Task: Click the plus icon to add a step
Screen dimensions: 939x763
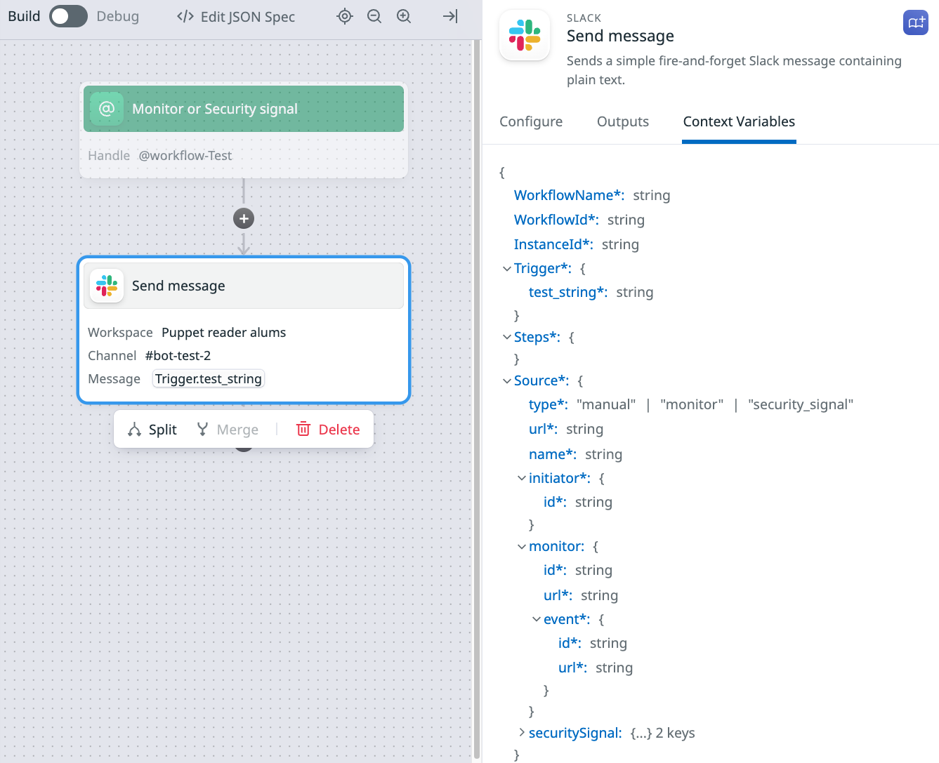Action: click(x=244, y=218)
